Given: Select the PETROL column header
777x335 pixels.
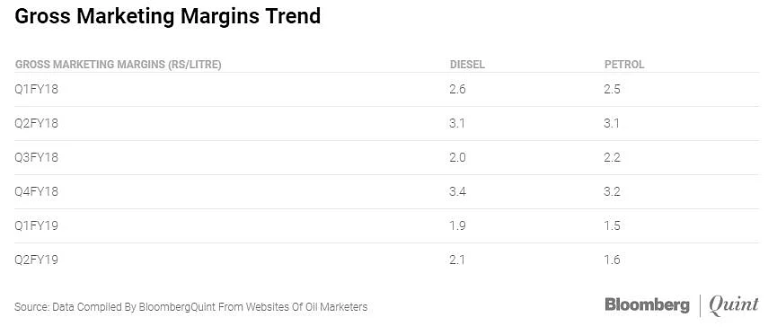Looking at the screenshot, I should tap(624, 65).
